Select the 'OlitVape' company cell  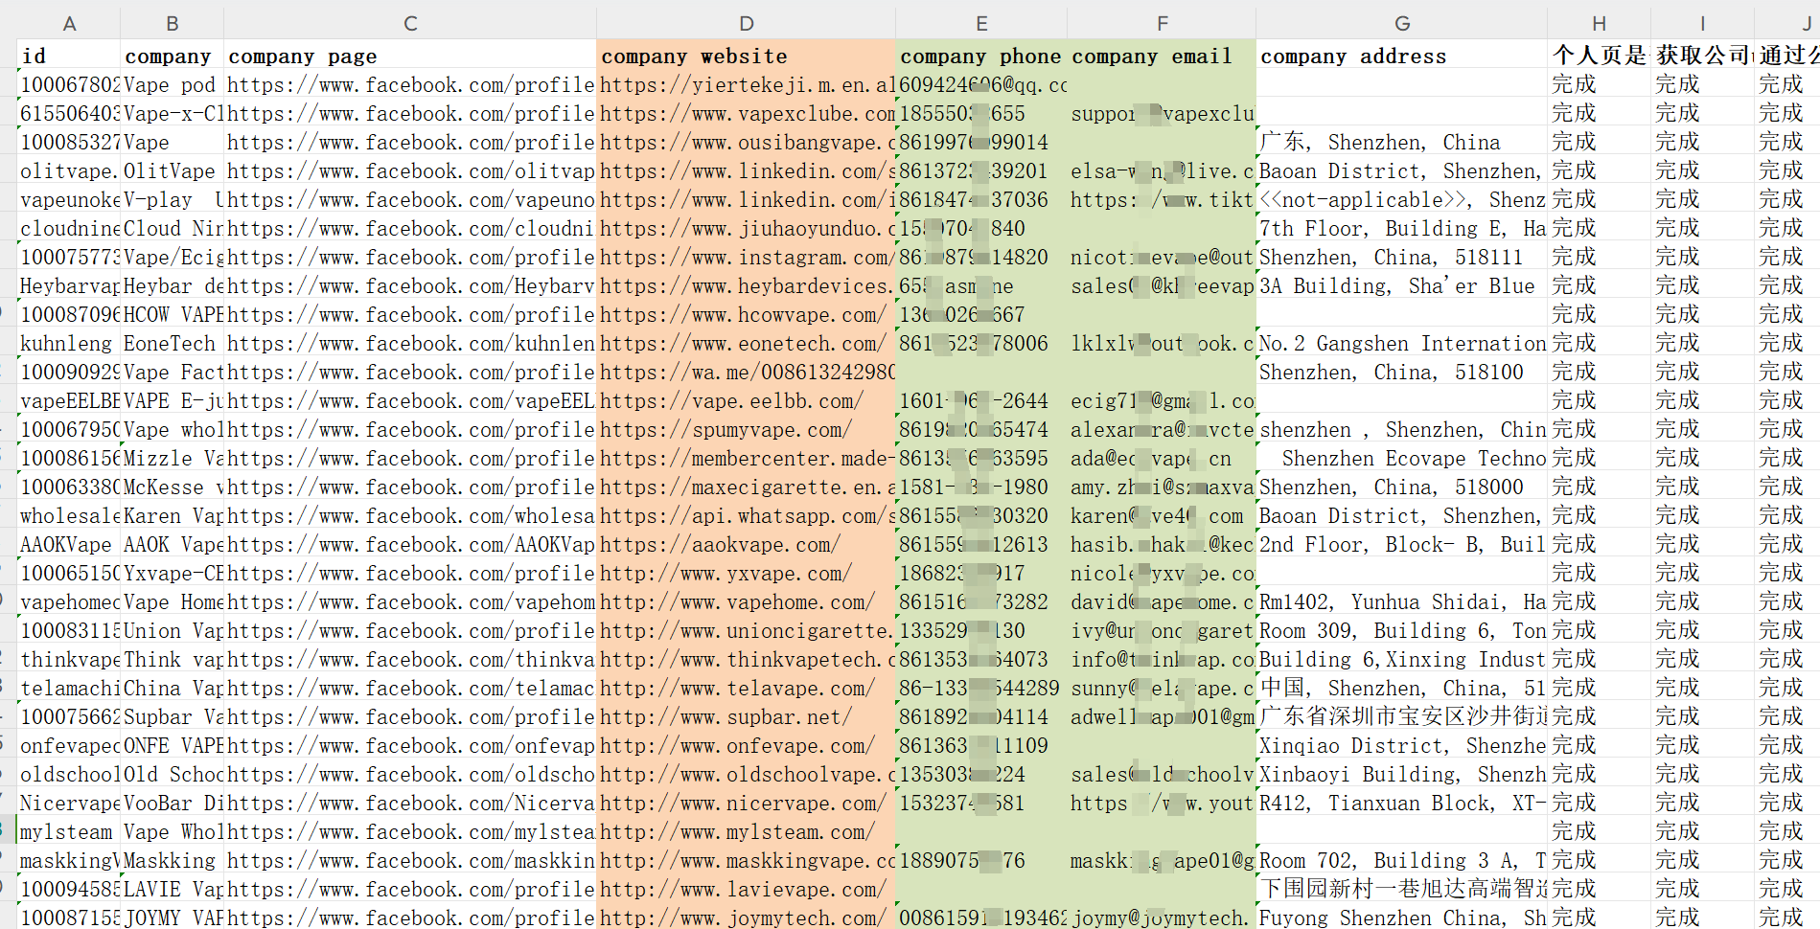click(173, 170)
